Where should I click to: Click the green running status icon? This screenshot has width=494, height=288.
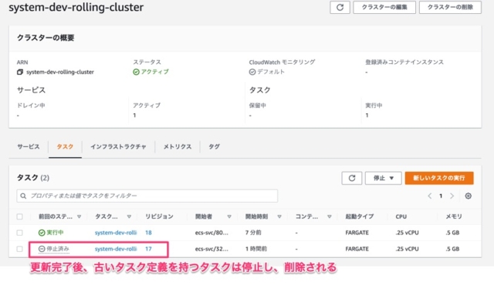coord(42,233)
